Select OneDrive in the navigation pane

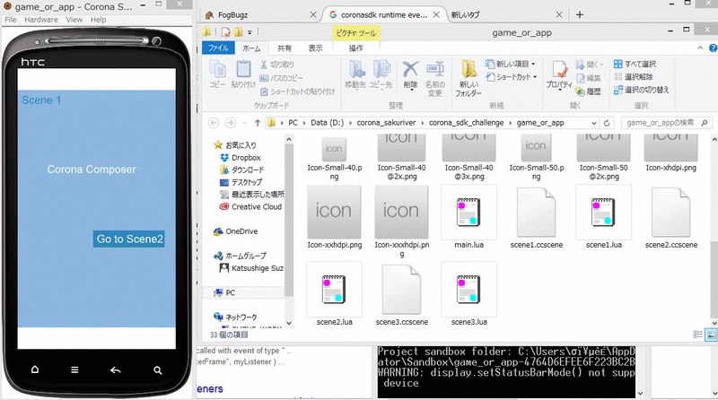tap(244, 231)
